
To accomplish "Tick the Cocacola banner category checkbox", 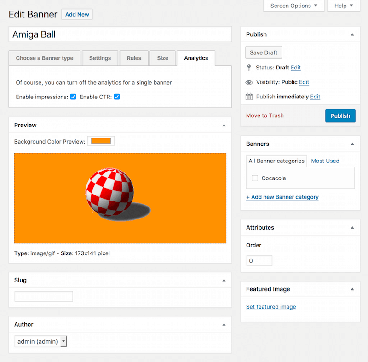I will click(x=255, y=178).
